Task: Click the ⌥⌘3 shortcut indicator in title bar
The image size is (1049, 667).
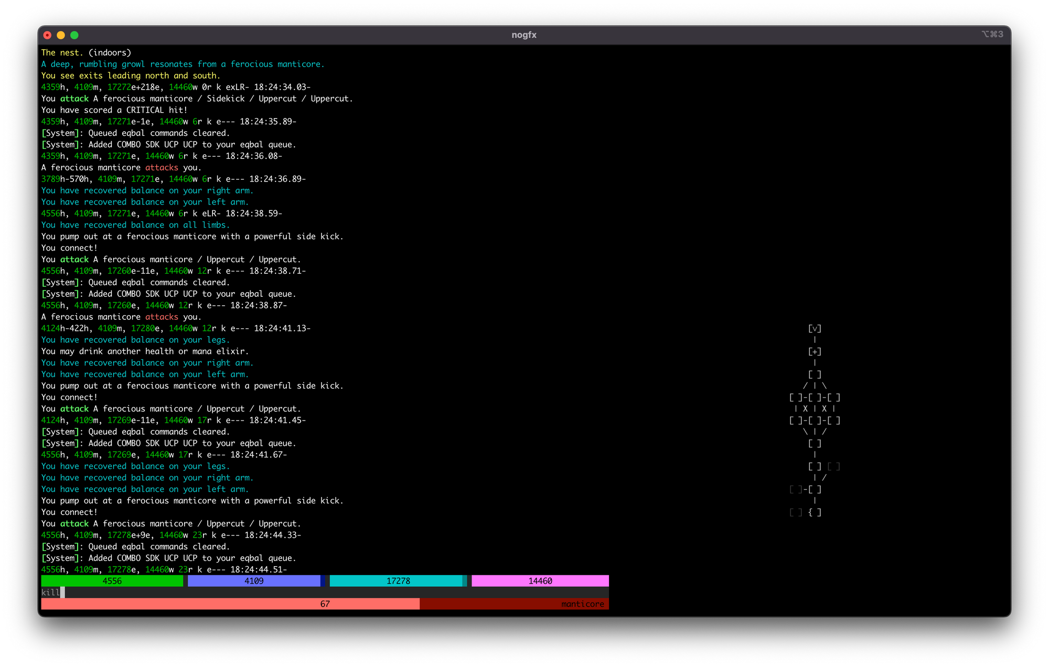Action: point(992,34)
